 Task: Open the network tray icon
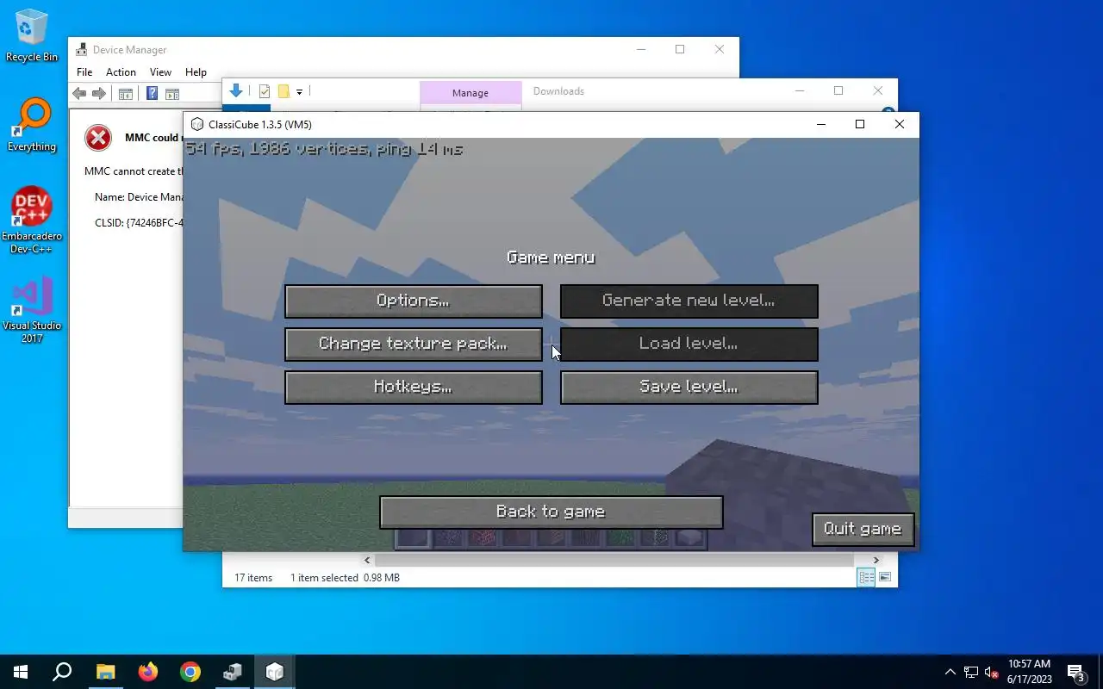click(x=971, y=672)
